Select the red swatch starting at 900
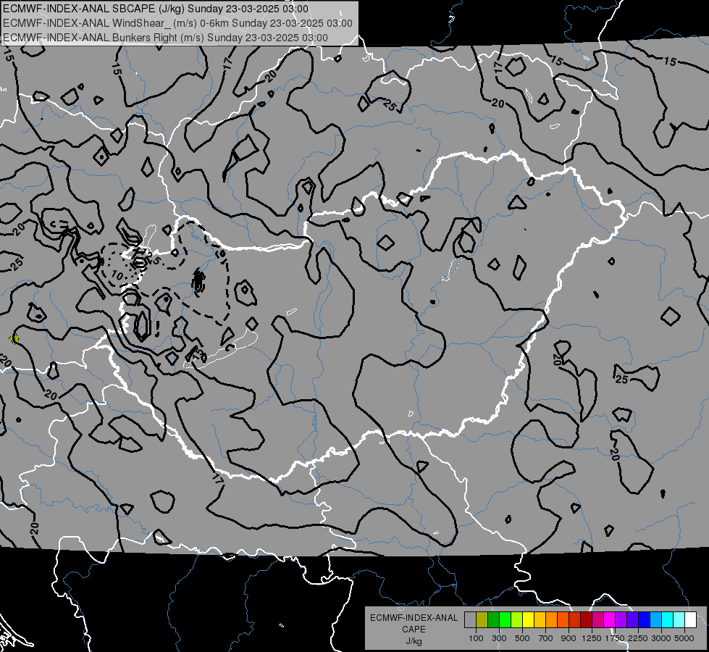The image size is (709, 652). click(575, 620)
